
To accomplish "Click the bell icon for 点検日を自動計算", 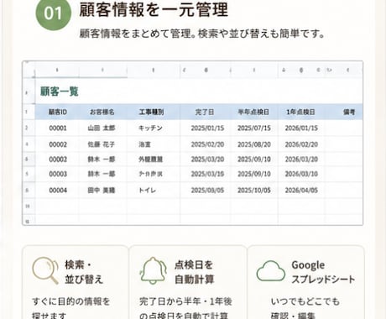I will [153, 270].
